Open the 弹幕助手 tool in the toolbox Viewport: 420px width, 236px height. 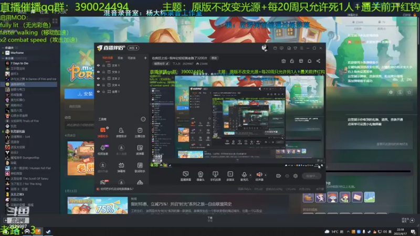(103, 132)
